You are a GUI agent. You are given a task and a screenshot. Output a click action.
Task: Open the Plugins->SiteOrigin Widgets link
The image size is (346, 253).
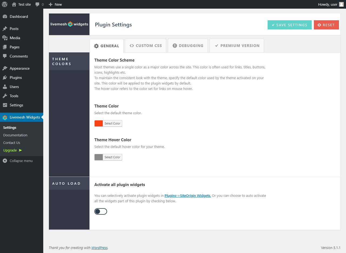[x=188, y=195]
